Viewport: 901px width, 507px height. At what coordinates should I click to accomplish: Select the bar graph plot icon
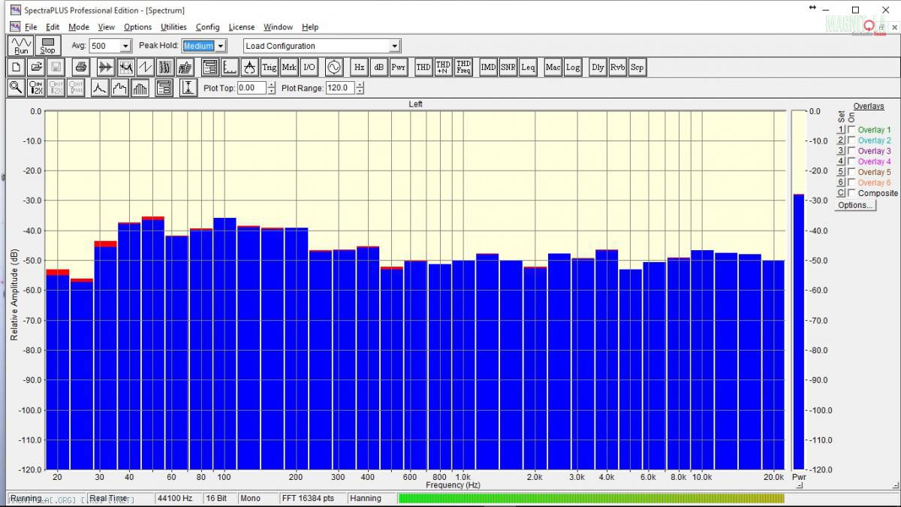point(140,88)
